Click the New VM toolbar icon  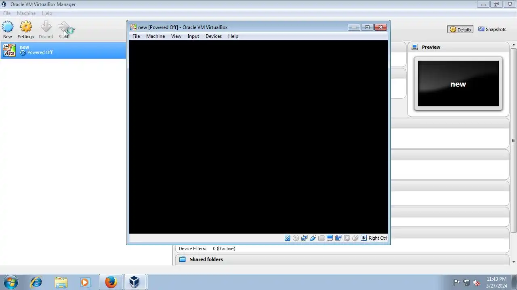(8, 27)
